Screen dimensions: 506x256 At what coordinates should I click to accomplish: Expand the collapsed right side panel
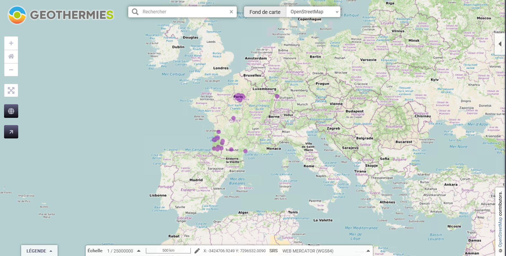(500, 44)
